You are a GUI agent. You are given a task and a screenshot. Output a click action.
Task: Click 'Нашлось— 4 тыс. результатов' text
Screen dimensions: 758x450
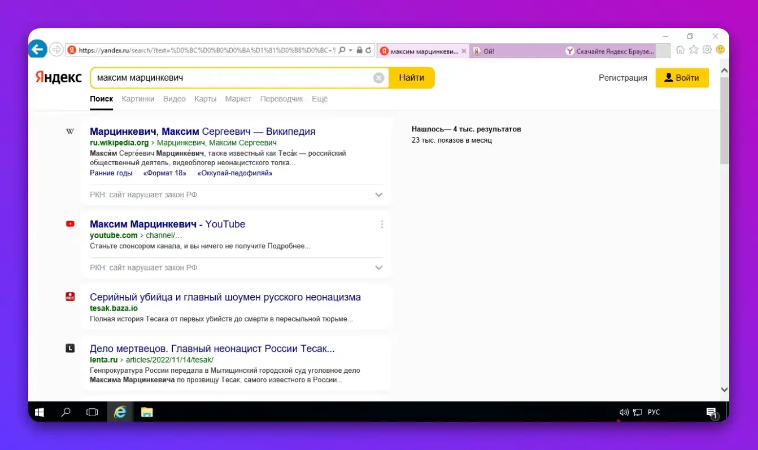point(467,129)
